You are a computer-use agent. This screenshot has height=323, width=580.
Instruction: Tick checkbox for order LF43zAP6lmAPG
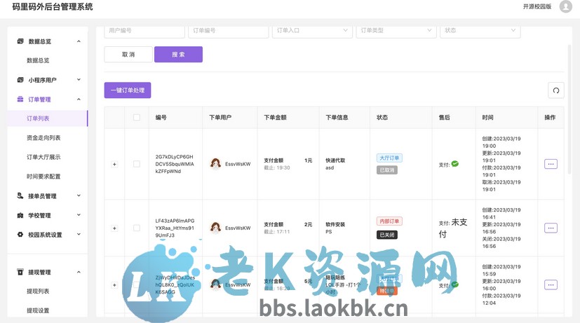(137, 228)
